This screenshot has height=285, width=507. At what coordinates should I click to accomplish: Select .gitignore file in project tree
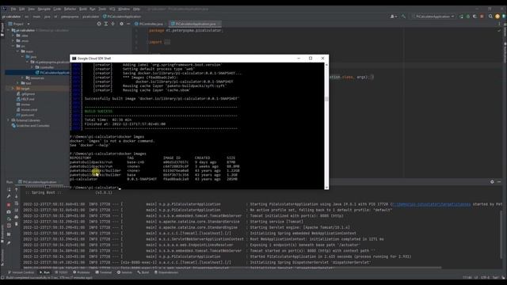tap(25, 93)
